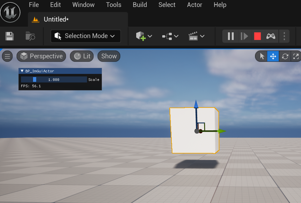This screenshot has height=203, width=301.
Task: Switch to the Untitled level tab
Action: 78,19
